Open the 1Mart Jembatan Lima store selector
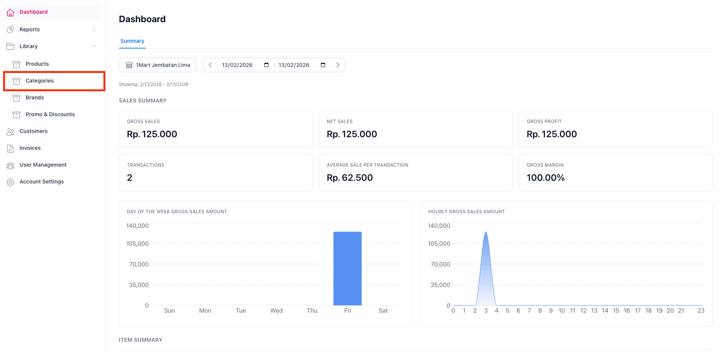This screenshot has width=722, height=352. [158, 65]
